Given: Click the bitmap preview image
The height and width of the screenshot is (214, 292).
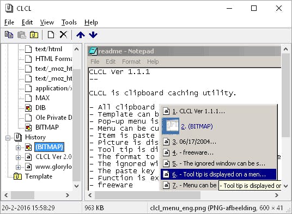Looking at the screenshot, I should coord(184,118).
